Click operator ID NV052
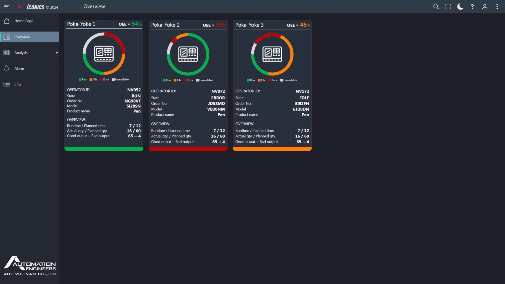This screenshot has width=505, height=284. [x=134, y=90]
